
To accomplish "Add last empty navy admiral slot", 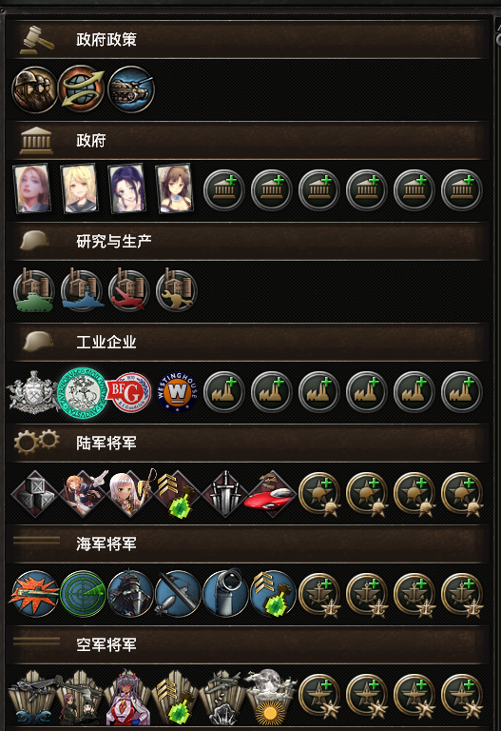I will (462, 595).
